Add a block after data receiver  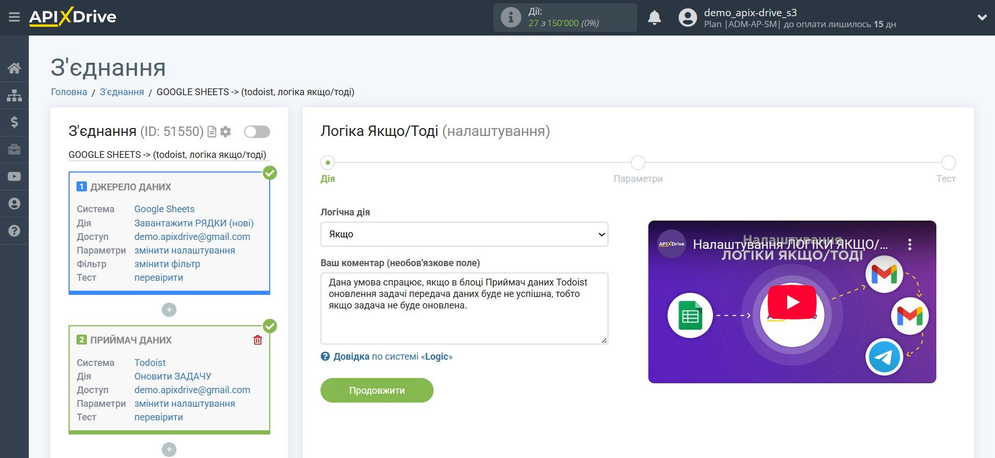169,450
